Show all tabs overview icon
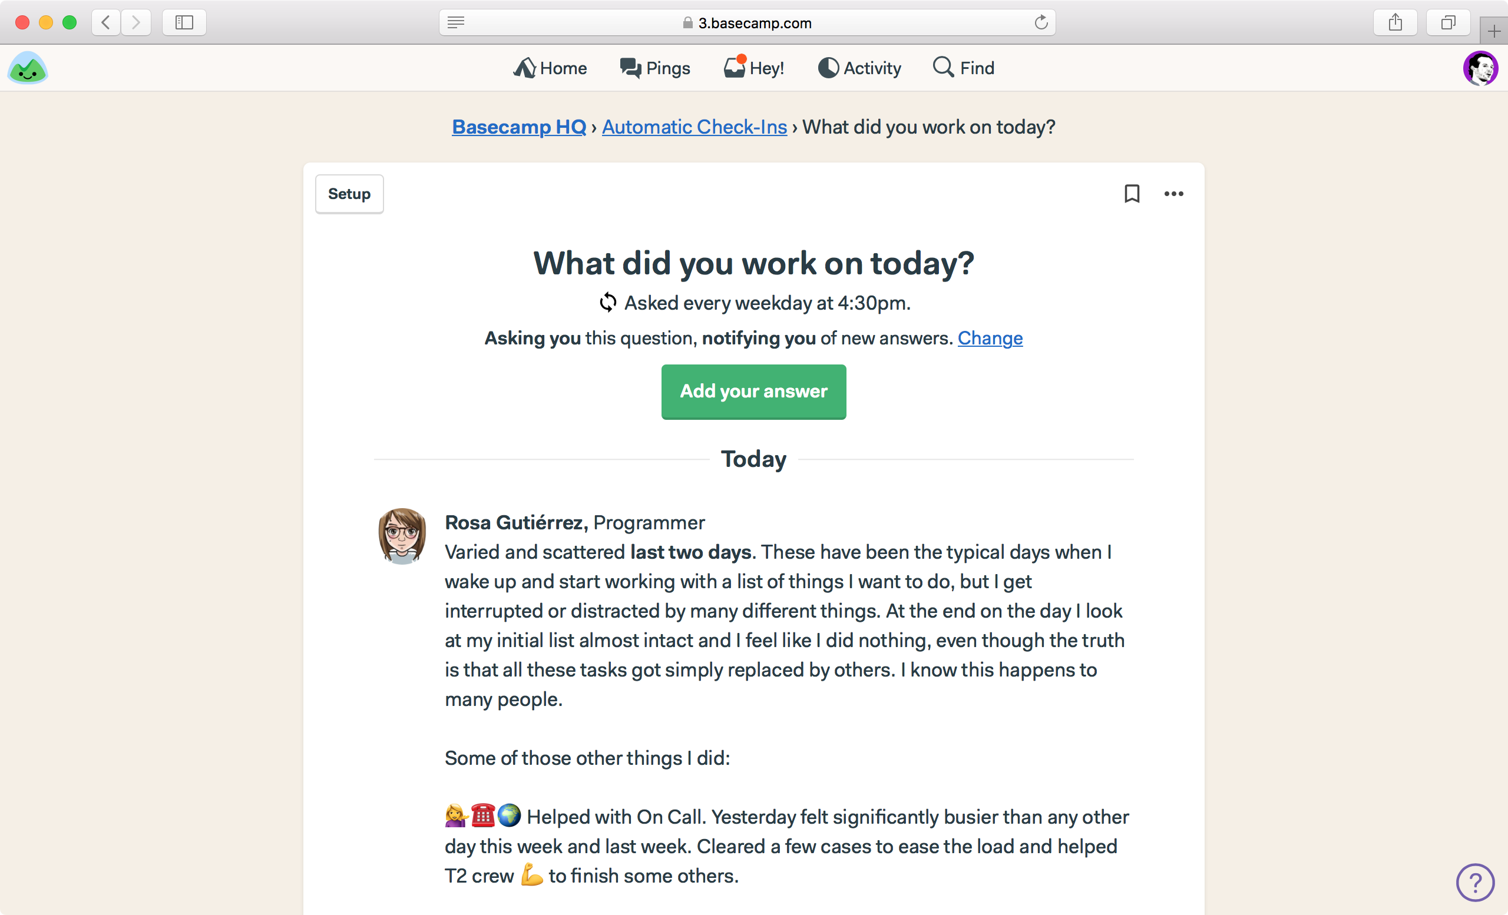This screenshot has height=915, width=1508. [1447, 22]
